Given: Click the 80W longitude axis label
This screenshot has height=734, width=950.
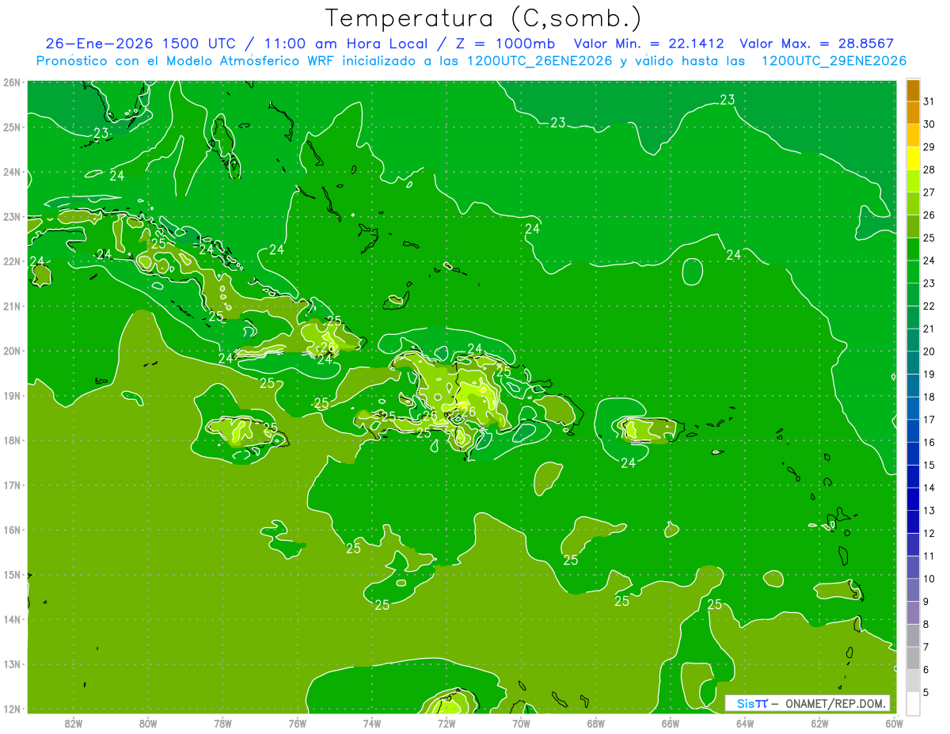Looking at the screenshot, I should tap(148, 723).
